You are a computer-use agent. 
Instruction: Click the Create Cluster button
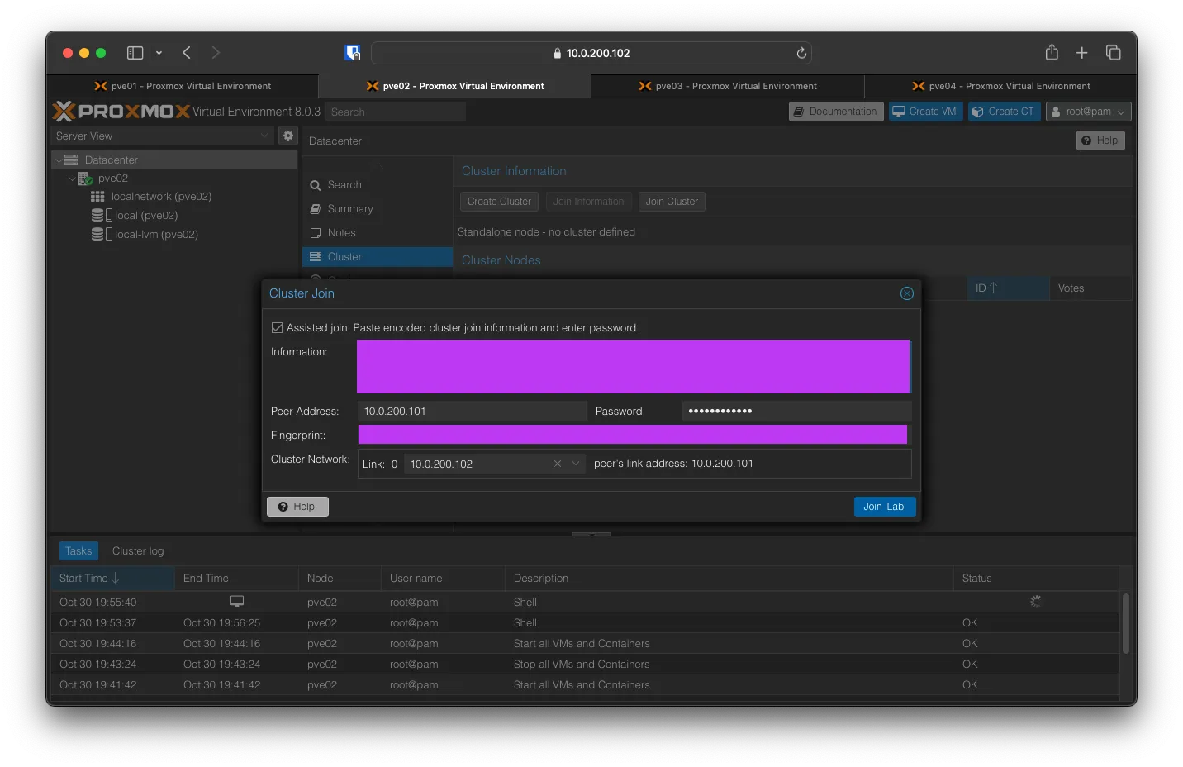coord(499,202)
